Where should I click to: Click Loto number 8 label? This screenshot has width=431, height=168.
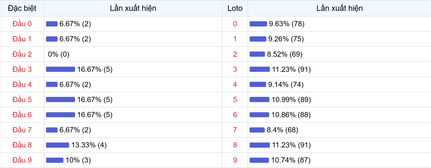click(235, 145)
